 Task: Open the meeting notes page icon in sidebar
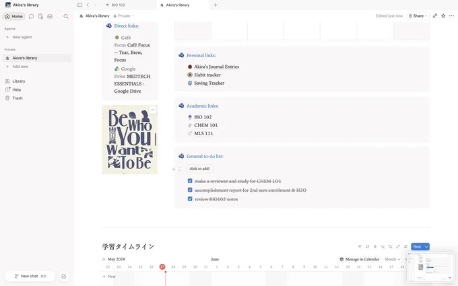[40, 16]
